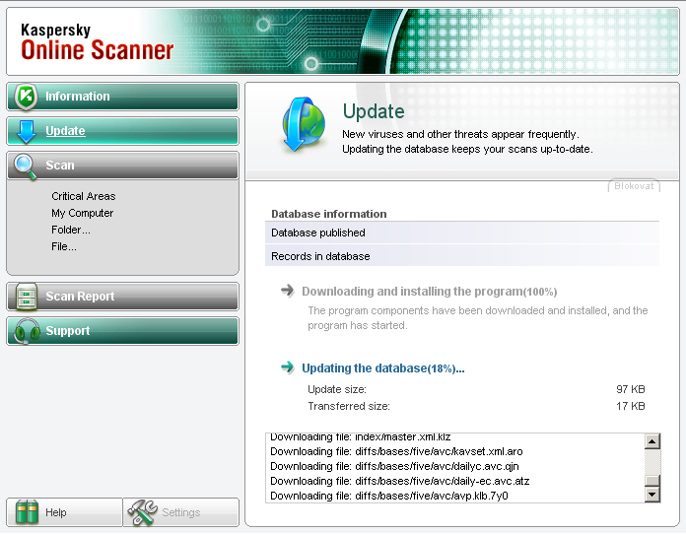
Task: Click the Blokovat tab button
Action: 634,186
